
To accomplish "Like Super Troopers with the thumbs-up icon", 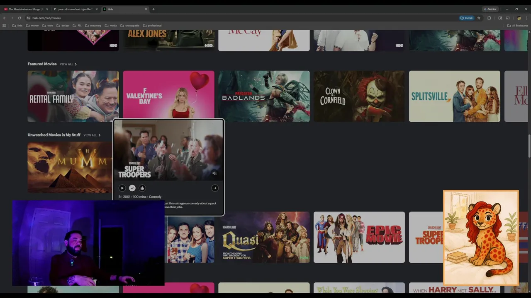I will tap(142, 188).
